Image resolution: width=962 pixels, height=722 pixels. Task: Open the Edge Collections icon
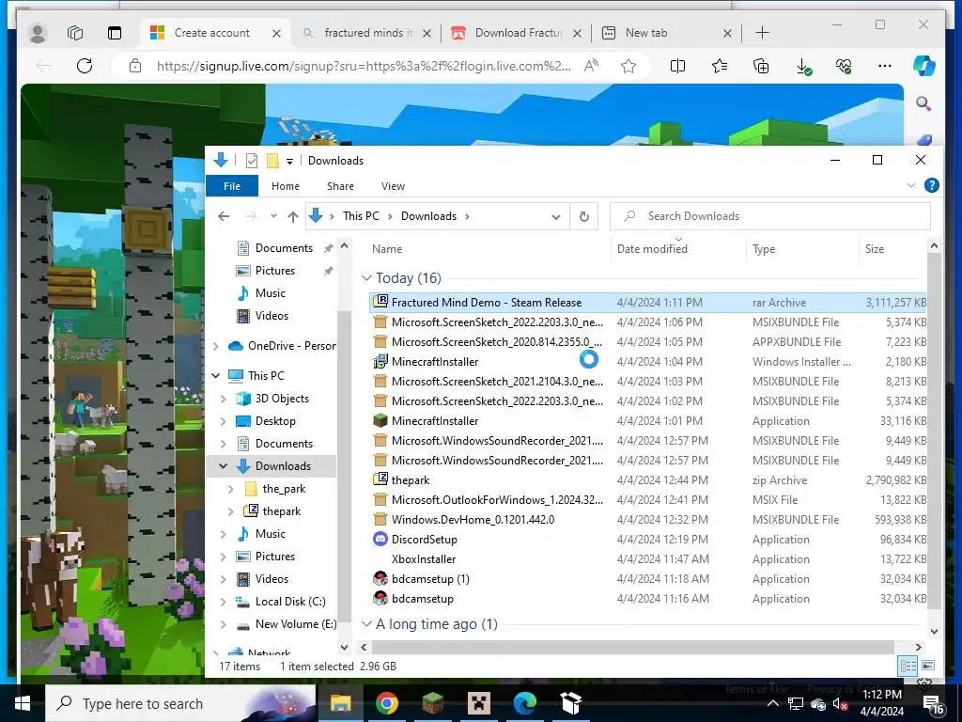pos(761,66)
